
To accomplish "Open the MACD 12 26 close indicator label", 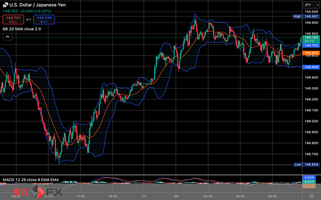I will pyautogui.click(x=31, y=180).
